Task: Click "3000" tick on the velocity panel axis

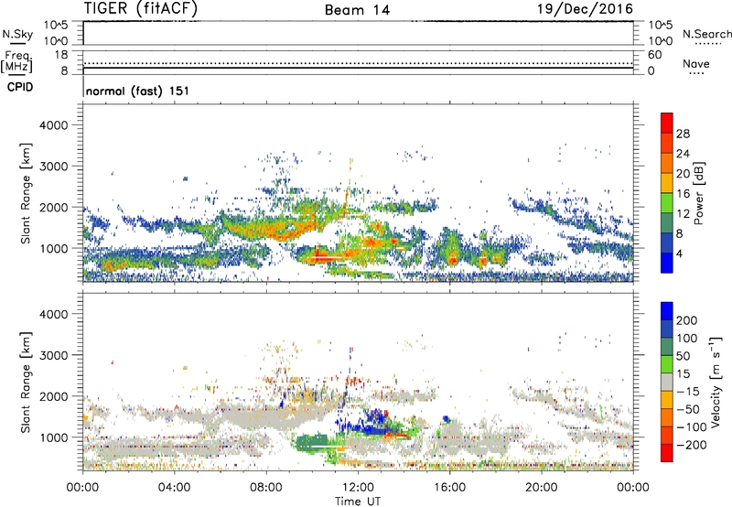Action: coord(53,355)
